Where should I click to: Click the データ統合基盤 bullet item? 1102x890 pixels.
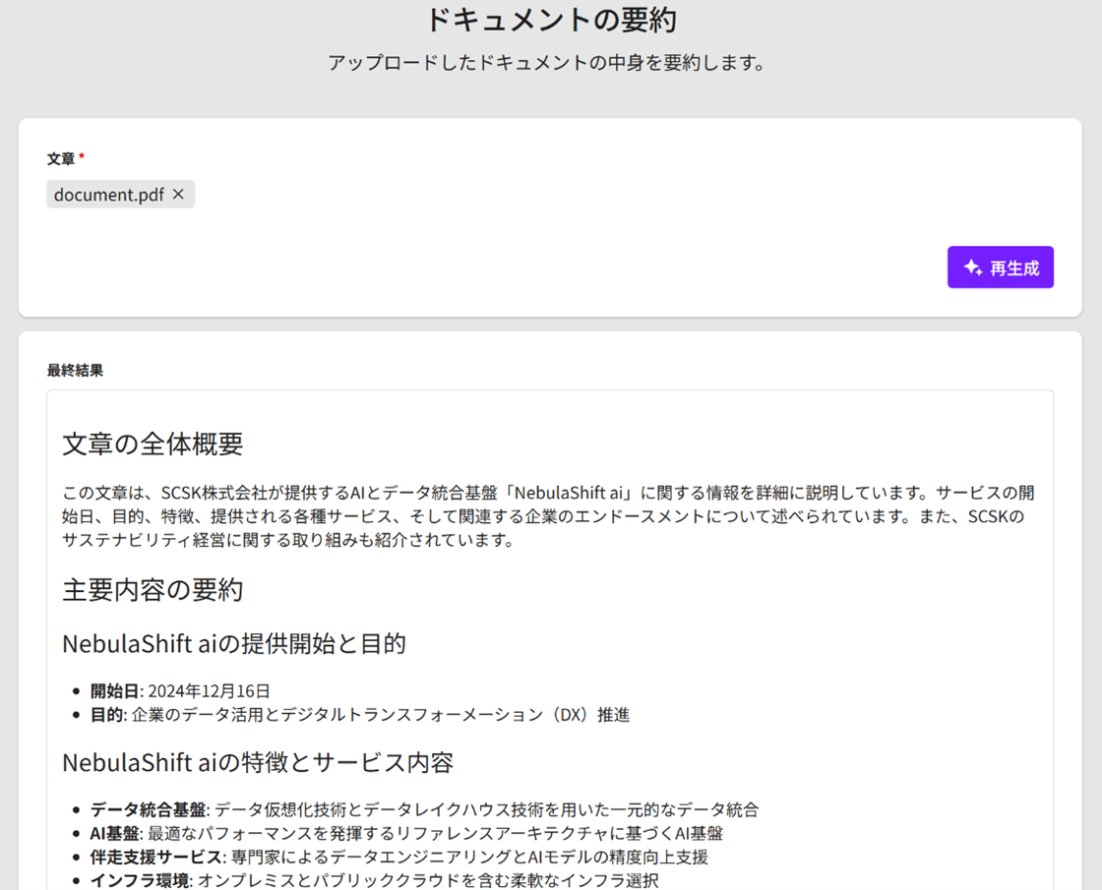[424, 810]
